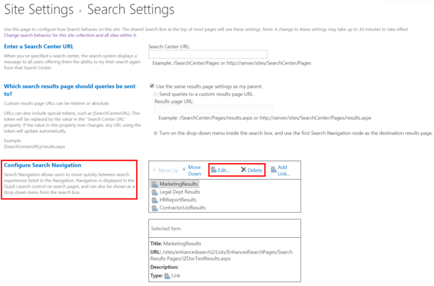This screenshot has width=434, height=286.
Task: Uncheck 'Use the same results page settings' checkbox
Action: tap(152, 86)
